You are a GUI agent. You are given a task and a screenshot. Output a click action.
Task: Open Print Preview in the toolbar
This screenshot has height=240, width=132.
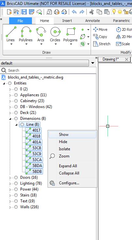click(x=49, y=12)
